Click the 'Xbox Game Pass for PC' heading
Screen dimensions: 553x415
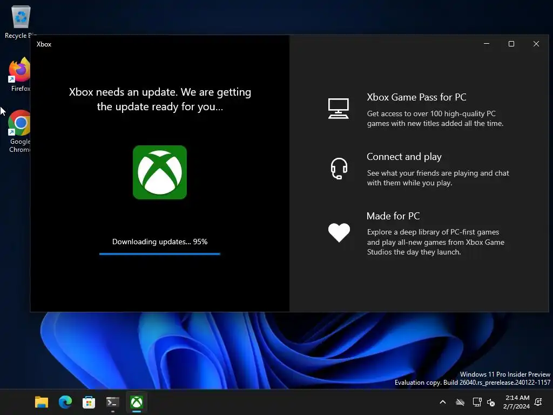click(x=416, y=97)
